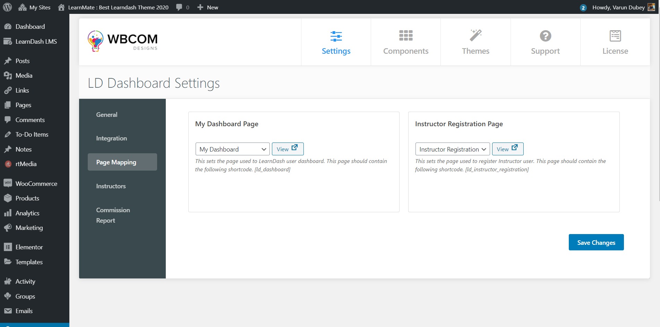
Task: Click View button next to Instructor Registration
Action: click(x=508, y=149)
